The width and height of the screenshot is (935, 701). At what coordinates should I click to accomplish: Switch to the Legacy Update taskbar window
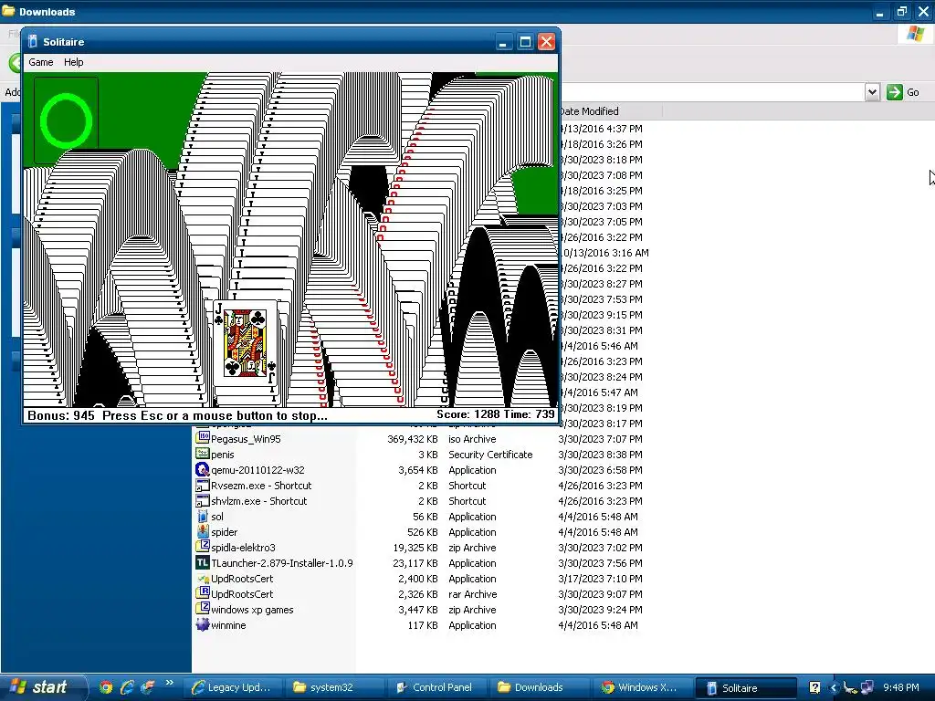[x=231, y=687]
